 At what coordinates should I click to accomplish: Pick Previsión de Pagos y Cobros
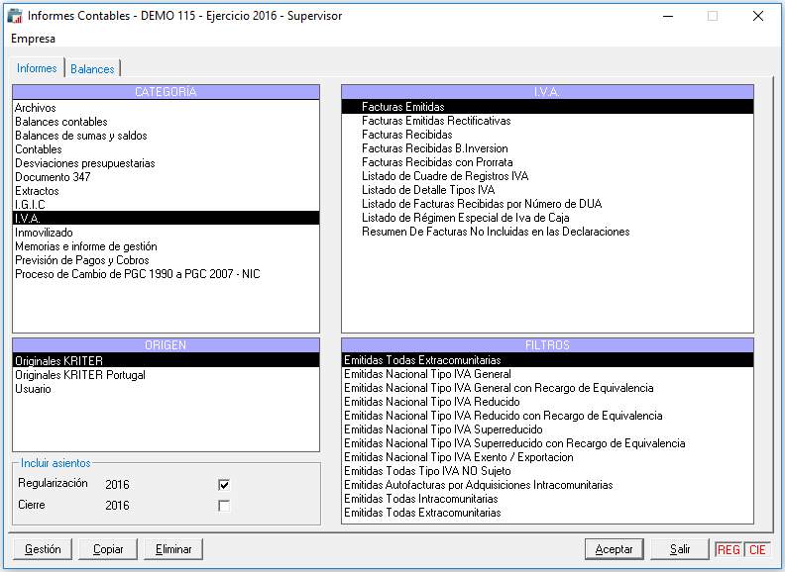166,260
